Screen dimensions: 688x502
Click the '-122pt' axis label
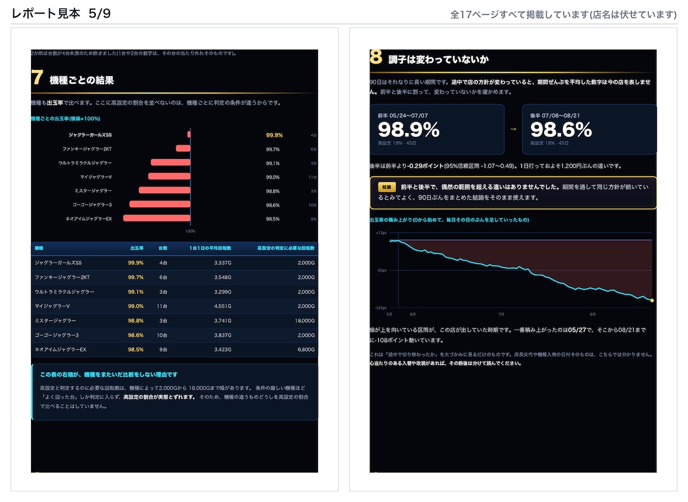(x=381, y=308)
